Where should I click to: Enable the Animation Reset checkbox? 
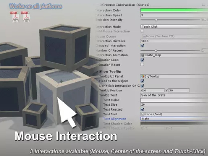(142, 65)
